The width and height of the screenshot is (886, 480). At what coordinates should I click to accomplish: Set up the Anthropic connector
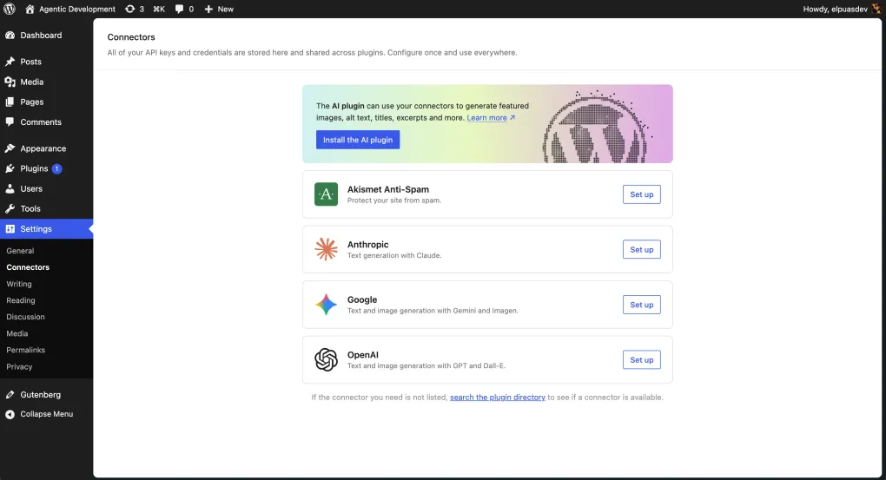click(641, 249)
